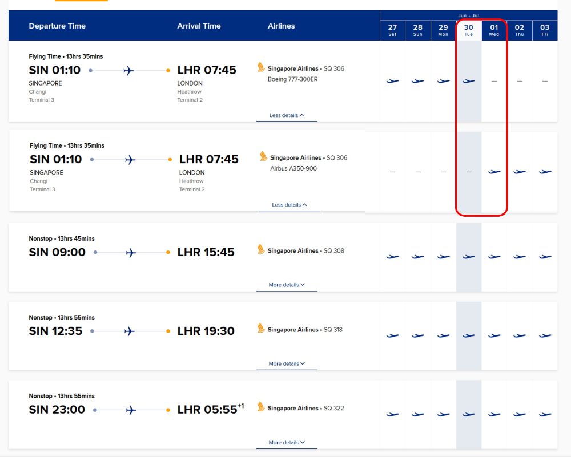Select the 03 Fri date column header
This screenshot has width=571, height=457.
click(x=545, y=30)
